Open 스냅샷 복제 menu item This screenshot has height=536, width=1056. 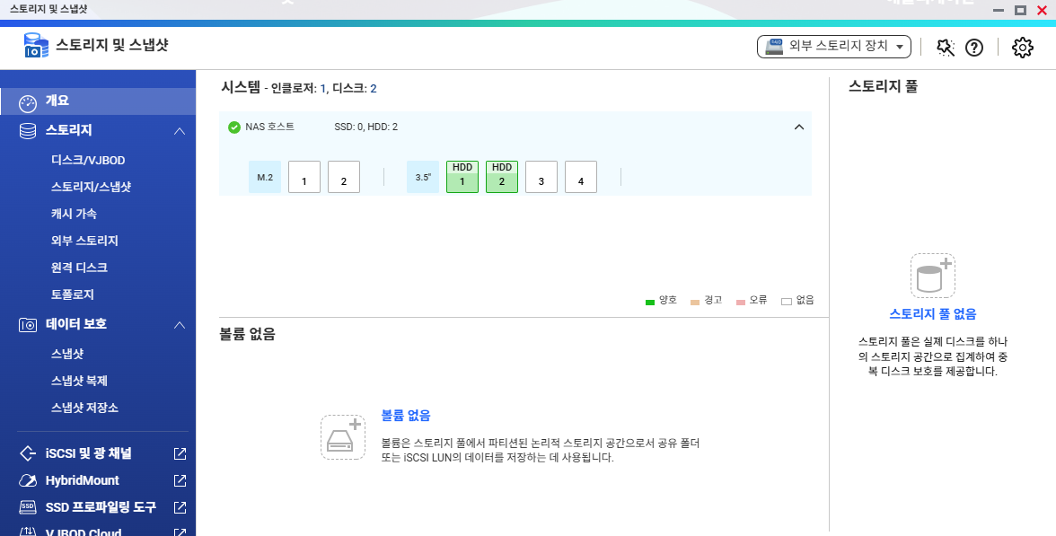coord(79,381)
